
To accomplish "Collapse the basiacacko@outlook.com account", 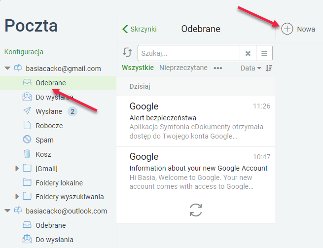I will coord(7,211).
